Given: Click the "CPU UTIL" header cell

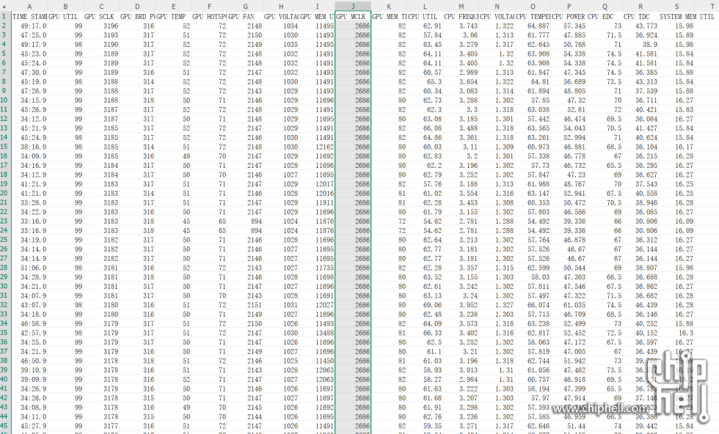Looking at the screenshot, I should coord(425,17).
